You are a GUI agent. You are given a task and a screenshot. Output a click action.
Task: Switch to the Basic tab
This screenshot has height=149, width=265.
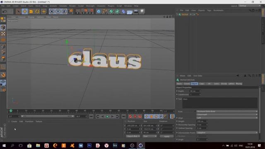coord(179,84)
